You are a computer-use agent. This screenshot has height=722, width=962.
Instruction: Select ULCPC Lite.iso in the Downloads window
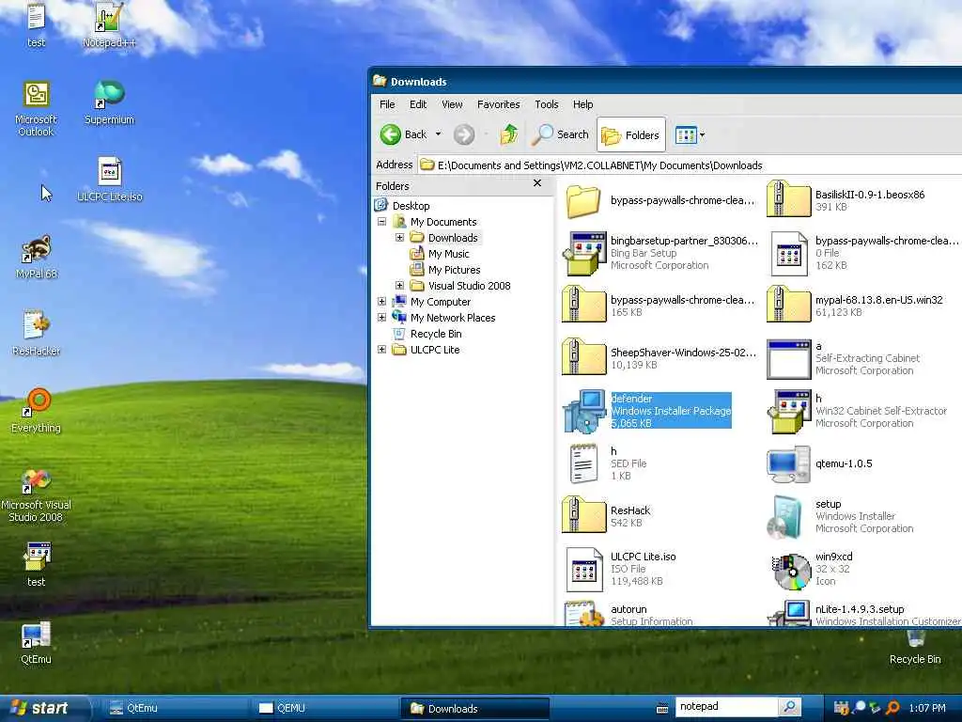coord(620,569)
